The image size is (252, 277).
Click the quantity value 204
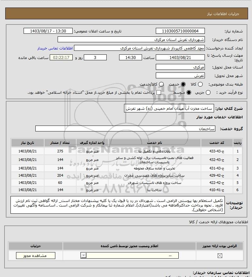tap(60, 175)
